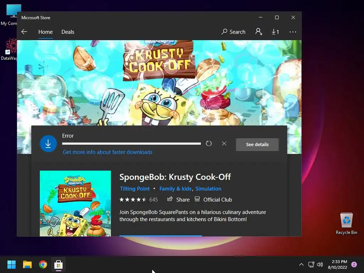Open Get more info about faster downloads

click(107, 152)
